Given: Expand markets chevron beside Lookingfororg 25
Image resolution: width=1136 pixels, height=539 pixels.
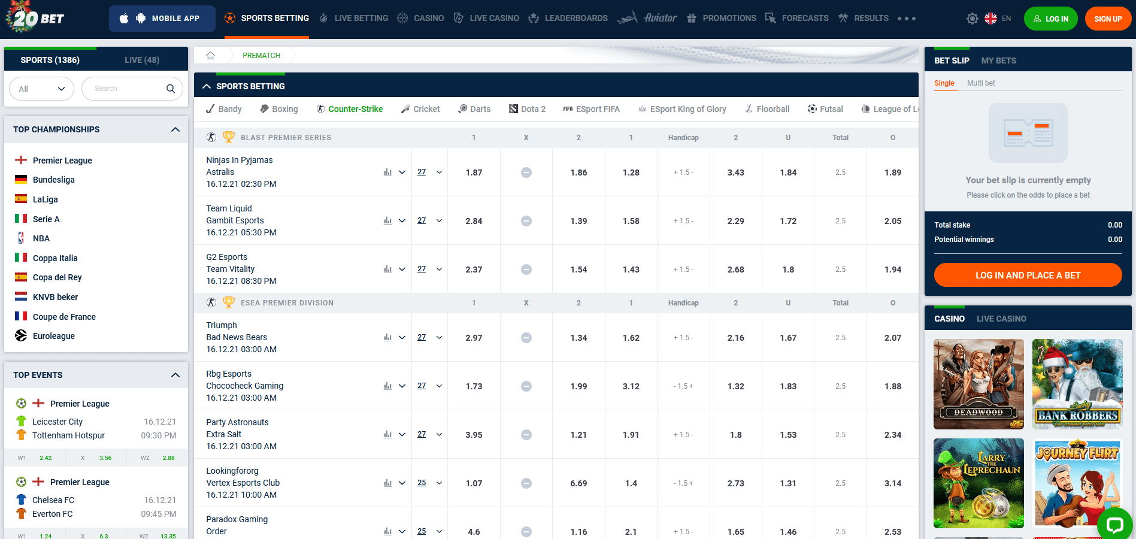Looking at the screenshot, I should click(440, 483).
